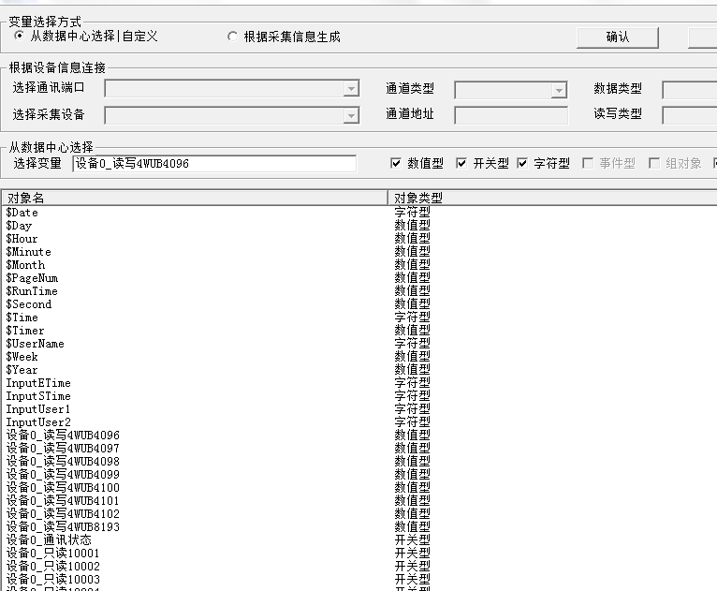Select the 从数据中心选择|自定义 radio option

20,37
